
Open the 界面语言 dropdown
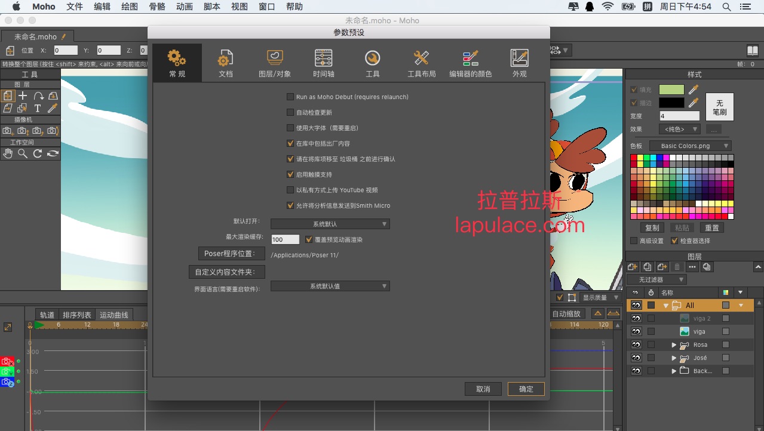tap(330, 286)
